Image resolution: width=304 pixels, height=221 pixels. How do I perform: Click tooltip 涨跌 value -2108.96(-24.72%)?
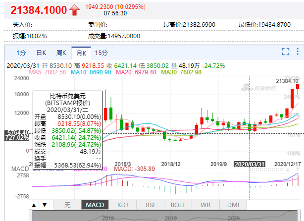point(75,145)
